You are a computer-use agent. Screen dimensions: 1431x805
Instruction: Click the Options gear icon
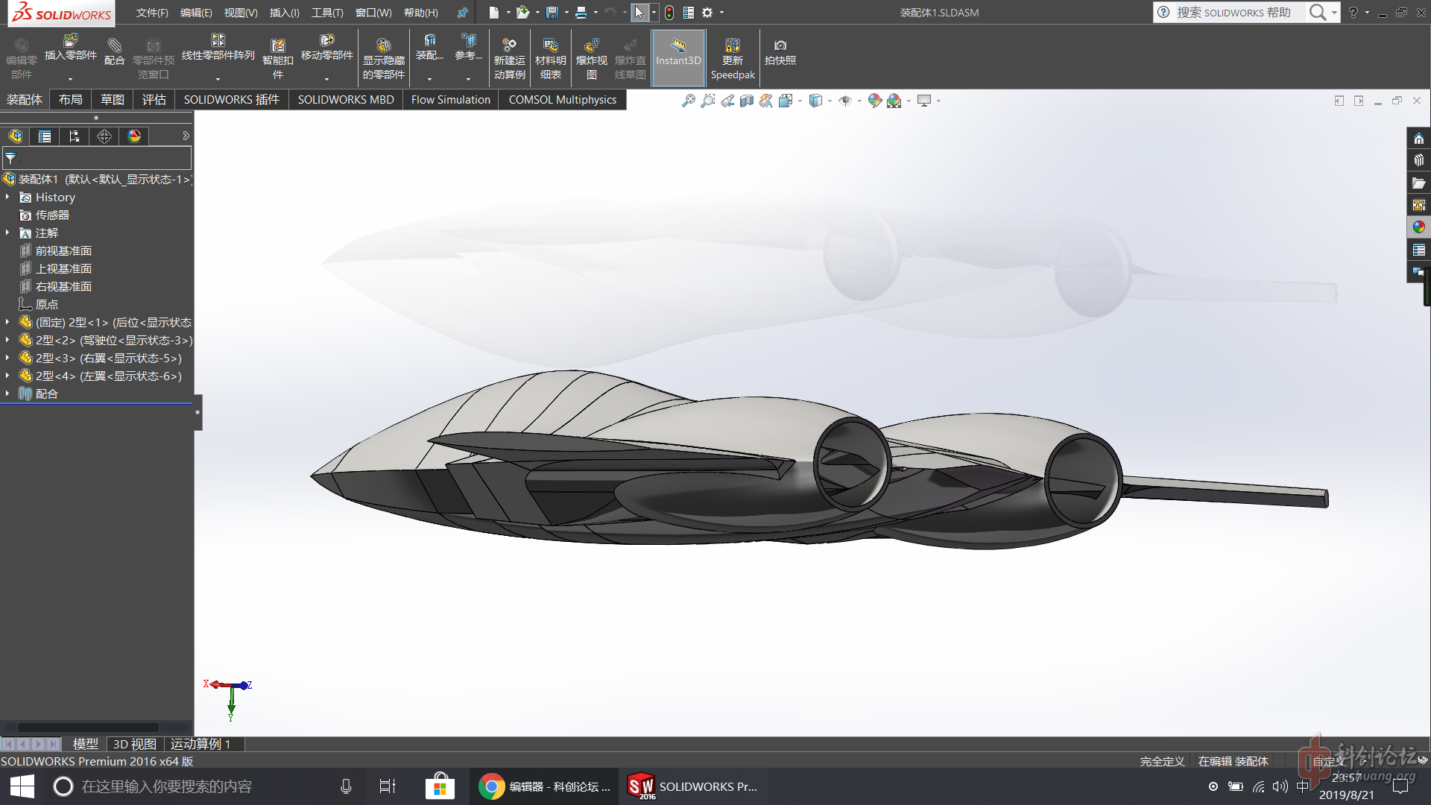tap(707, 13)
